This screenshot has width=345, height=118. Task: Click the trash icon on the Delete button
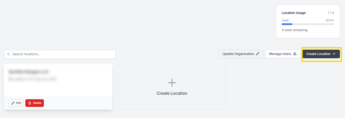[30, 103]
